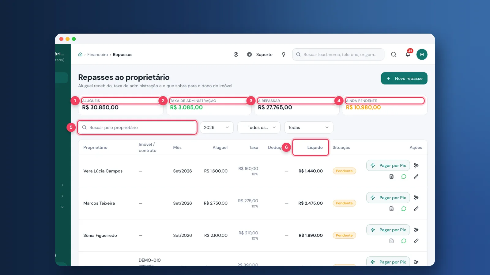Click the icon right of Vera Lúcia's Pagar por Pix
The height and width of the screenshot is (275, 490).
tap(416, 165)
